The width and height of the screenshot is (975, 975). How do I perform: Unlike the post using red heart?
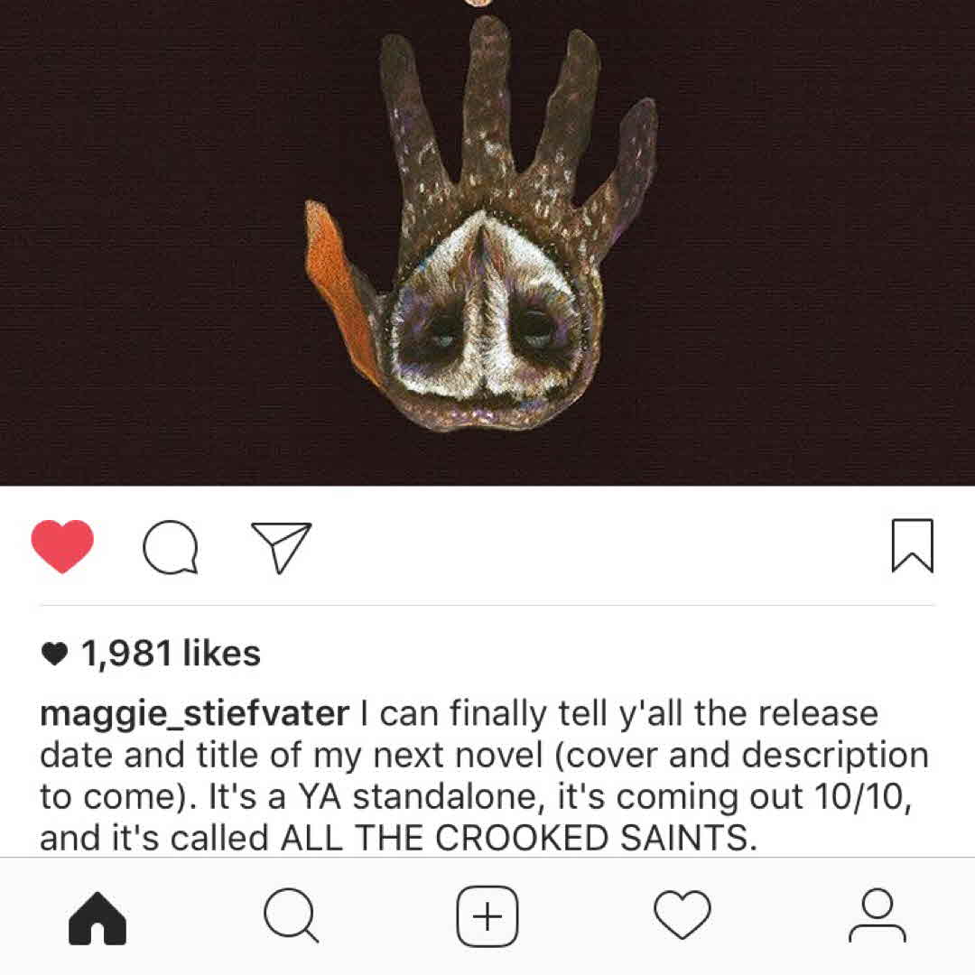click(62, 546)
